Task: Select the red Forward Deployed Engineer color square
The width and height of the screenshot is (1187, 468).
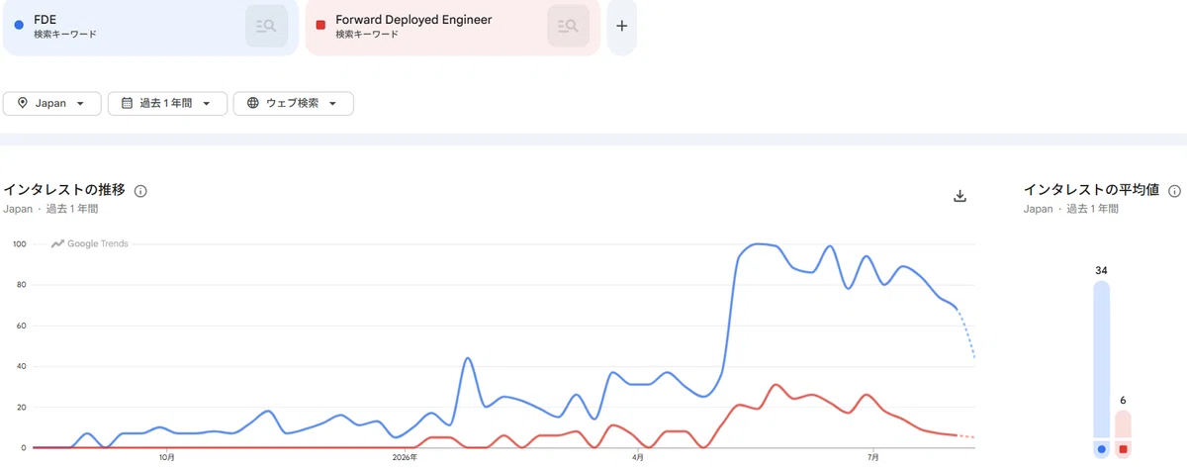Action: [320, 26]
